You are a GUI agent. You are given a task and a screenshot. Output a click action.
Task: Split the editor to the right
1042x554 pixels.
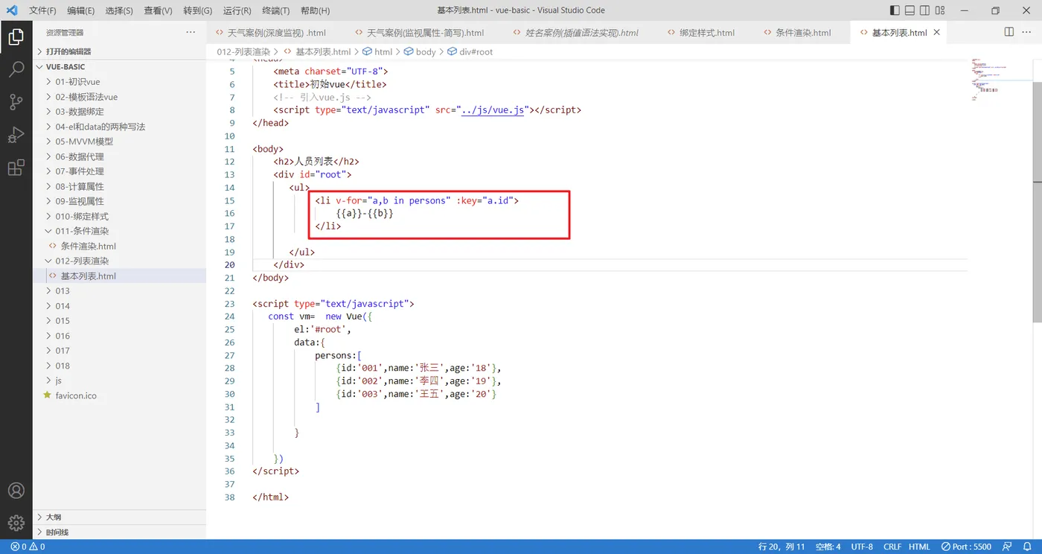tap(1009, 32)
